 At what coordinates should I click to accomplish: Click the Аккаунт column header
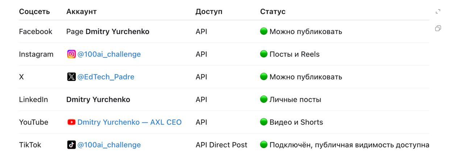(x=82, y=12)
